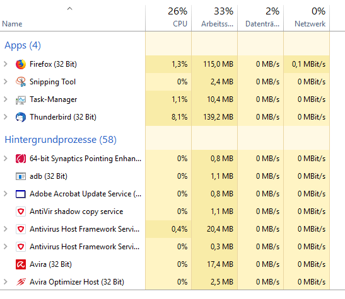
Task: Click the Firefox process icon
Action: 21,64
